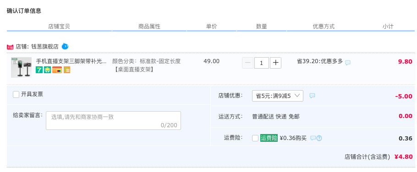Click the 店铺宝贝 column header
The image size is (417, 172).
(x=59, y=27)
